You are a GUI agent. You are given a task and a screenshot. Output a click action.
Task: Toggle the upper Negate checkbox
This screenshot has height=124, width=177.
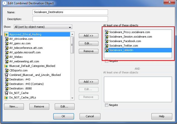coord(106,61)
